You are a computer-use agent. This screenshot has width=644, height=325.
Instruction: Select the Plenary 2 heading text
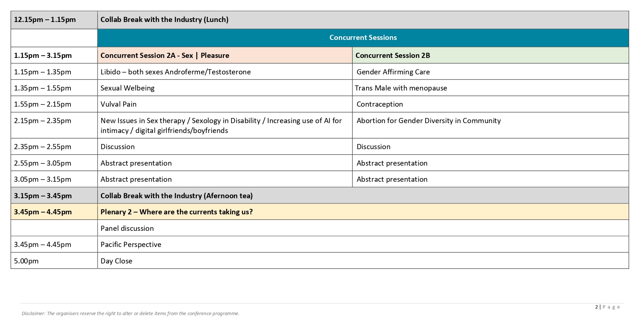click(x=177, y=212)
